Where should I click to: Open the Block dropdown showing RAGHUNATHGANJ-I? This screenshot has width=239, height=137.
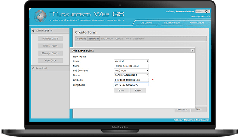tap(131, 75)
